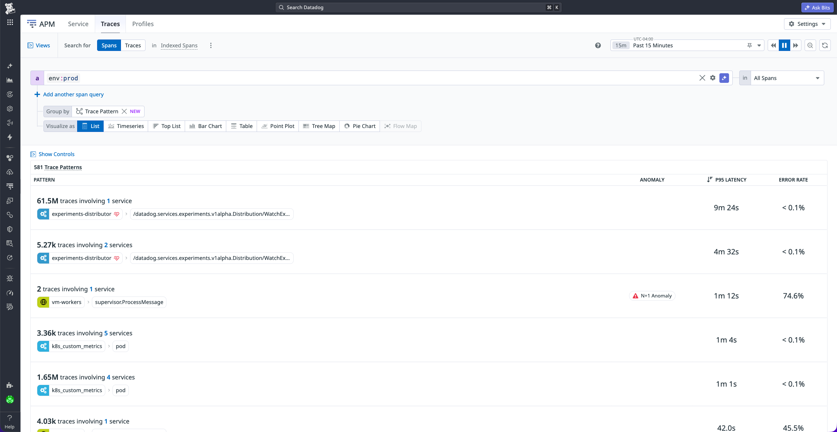Visualize as List
Image resolution: width=837 pixels, height=432 pixels.
tap(90, 126)
